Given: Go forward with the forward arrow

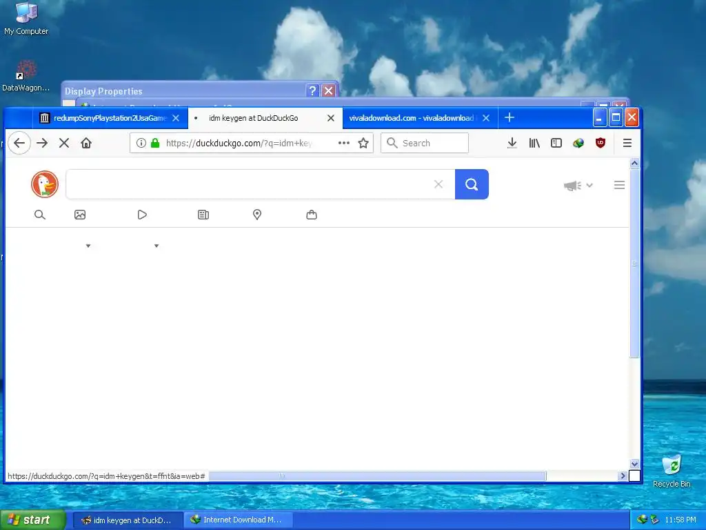Looking at the screenshot, I should coord(42,143).
